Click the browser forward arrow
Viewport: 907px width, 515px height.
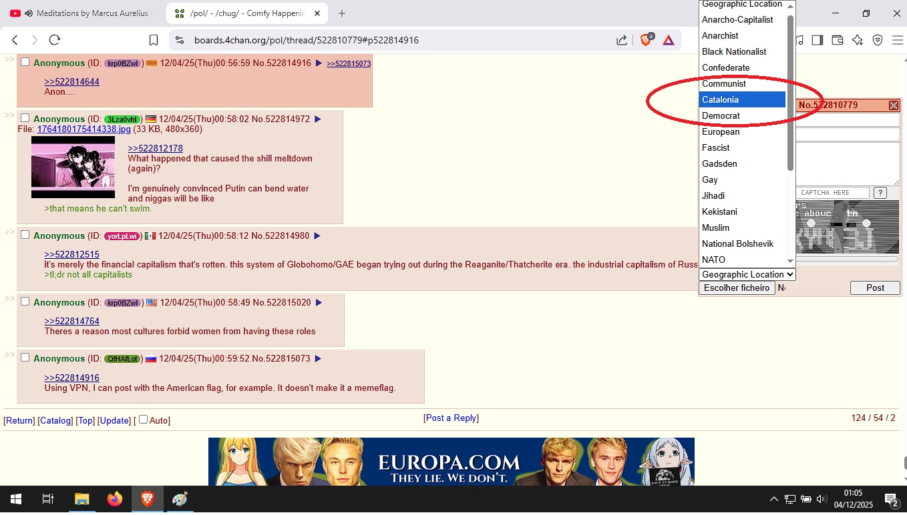click(35, 40)
